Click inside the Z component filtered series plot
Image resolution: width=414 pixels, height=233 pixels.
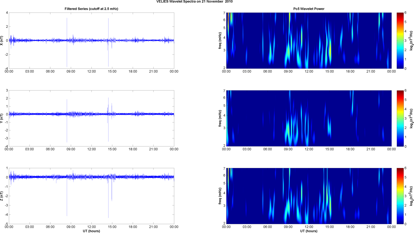tap(92, 196)
